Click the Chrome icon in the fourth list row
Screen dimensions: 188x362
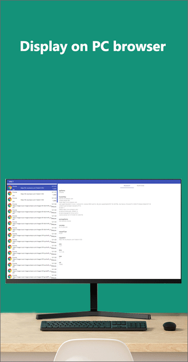point(10,205)
